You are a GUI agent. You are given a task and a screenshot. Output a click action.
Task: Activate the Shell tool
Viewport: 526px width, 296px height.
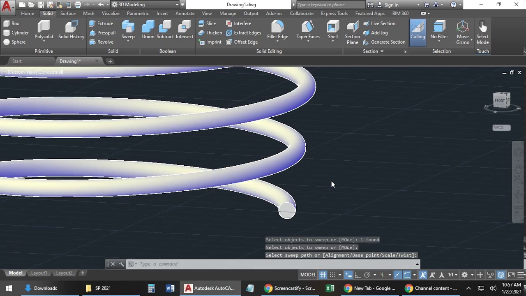pyautogui.click(x=333, y=30)
